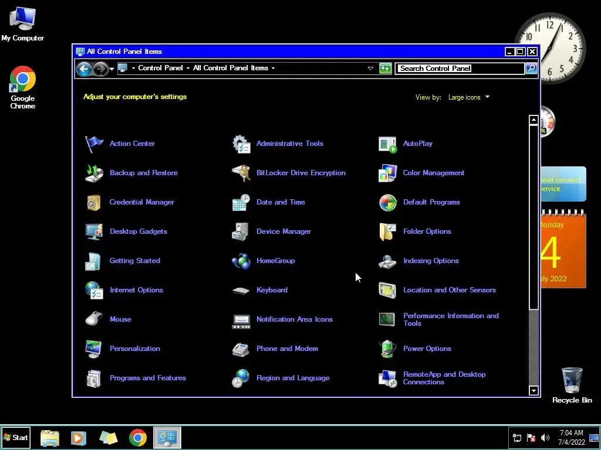Open the Folder Options icon
This screenshot has height=450, width=601.
[387, 231]
